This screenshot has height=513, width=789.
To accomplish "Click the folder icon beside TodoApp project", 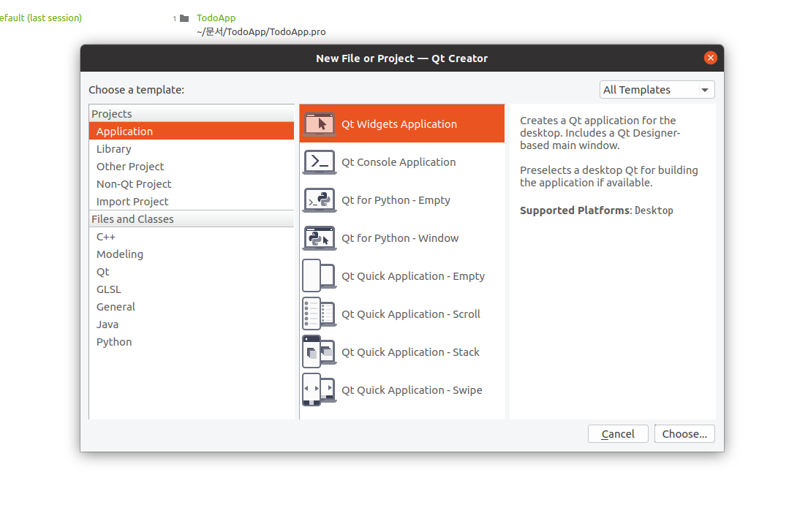I will point(185,18).
